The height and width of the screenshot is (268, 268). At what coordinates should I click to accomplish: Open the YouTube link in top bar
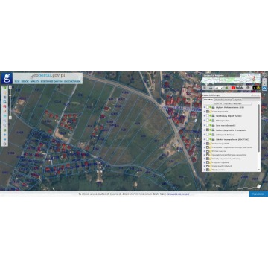point(237,88)
